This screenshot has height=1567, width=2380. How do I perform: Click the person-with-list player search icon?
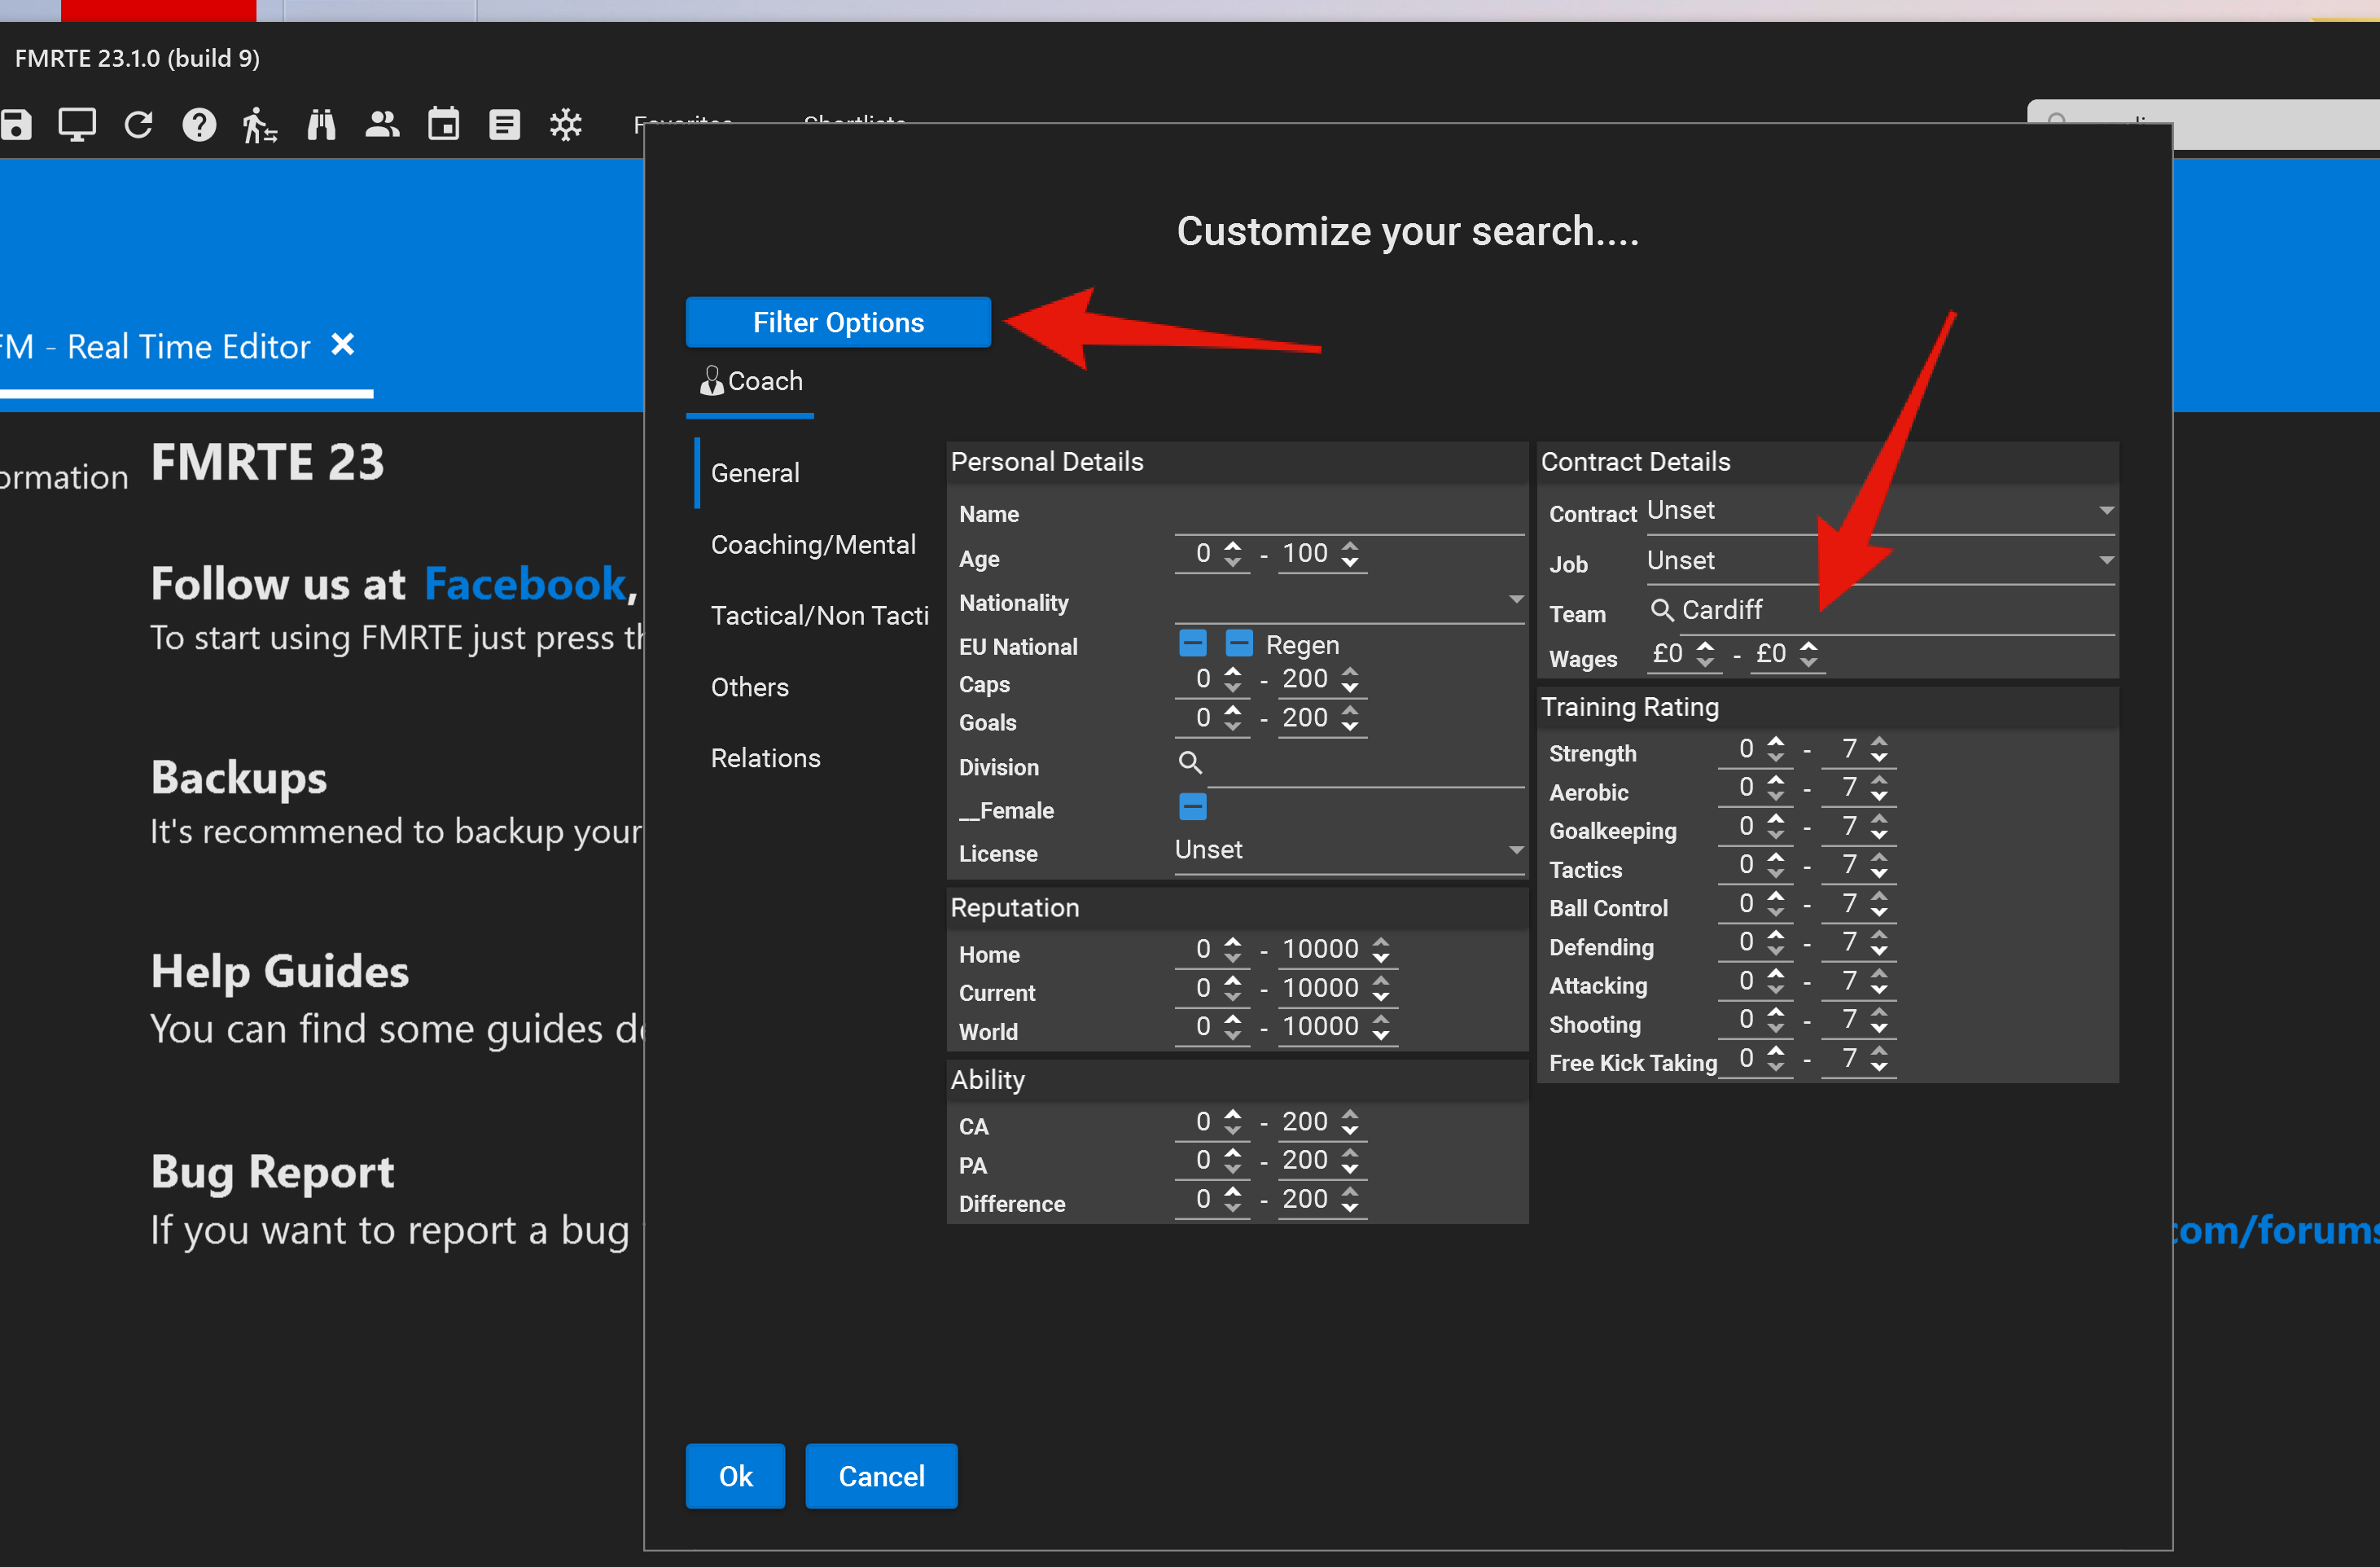tap(259, 125)
